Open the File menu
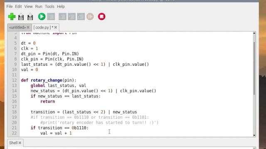The height and width of the screenshot is (149, 266). 10,7
